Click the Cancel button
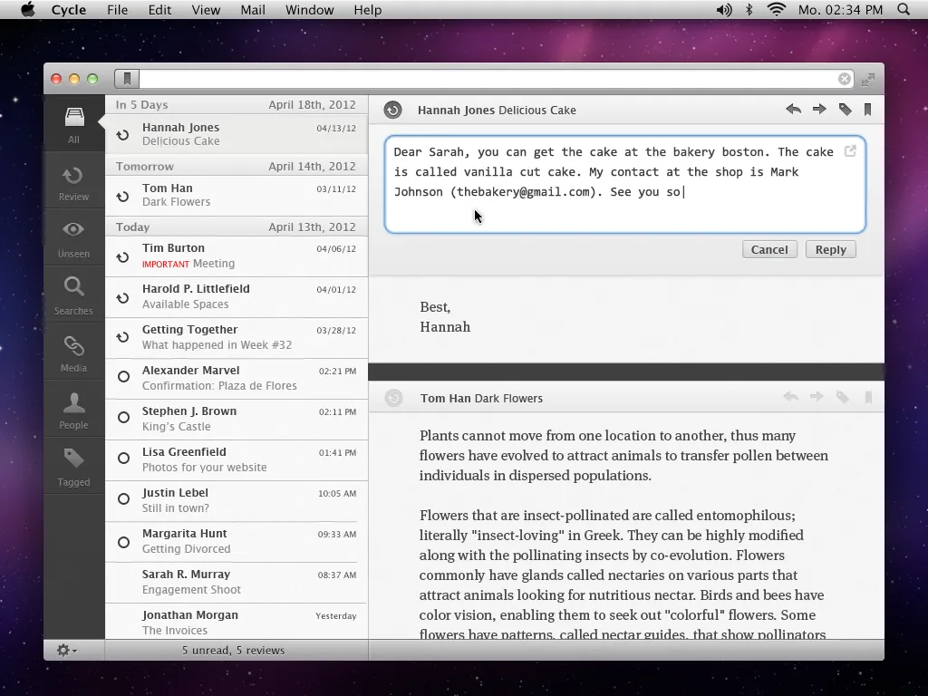928x696 pixels. coord(769,250)
